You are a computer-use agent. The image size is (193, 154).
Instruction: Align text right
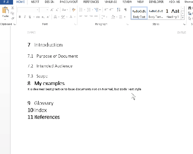91,16
